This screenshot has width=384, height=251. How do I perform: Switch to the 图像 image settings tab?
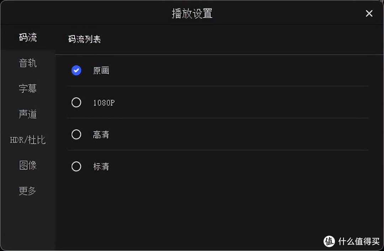(27, 165)
